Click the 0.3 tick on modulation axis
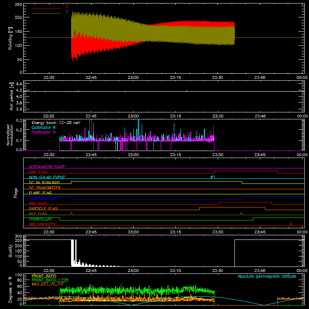The image size is (309, 309). [19, 120]
